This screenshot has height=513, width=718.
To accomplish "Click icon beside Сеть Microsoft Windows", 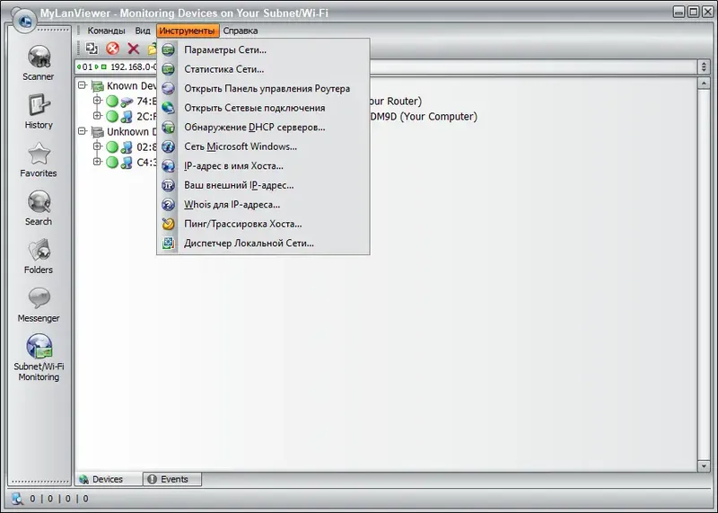I will (169, 146).
